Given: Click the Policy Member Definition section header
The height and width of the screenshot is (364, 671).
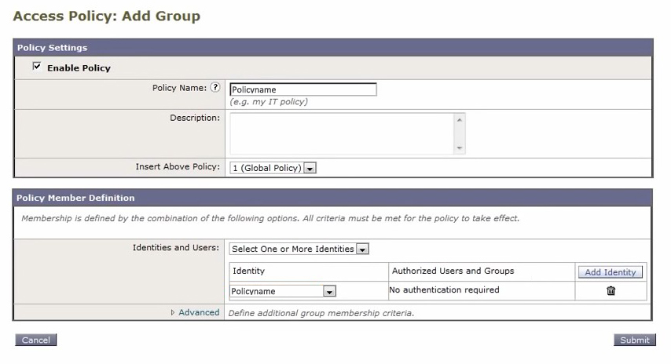Looking at the screenshot, I should pyautogui.click(x=75, y=198).
